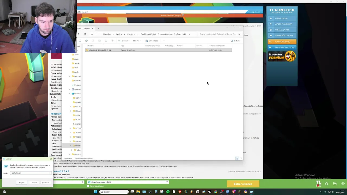Image resolution: width=347 pixels, height=195 pixels.
Task: Click TLAUNCHER.ORG orange button
Action: point(282,42)
